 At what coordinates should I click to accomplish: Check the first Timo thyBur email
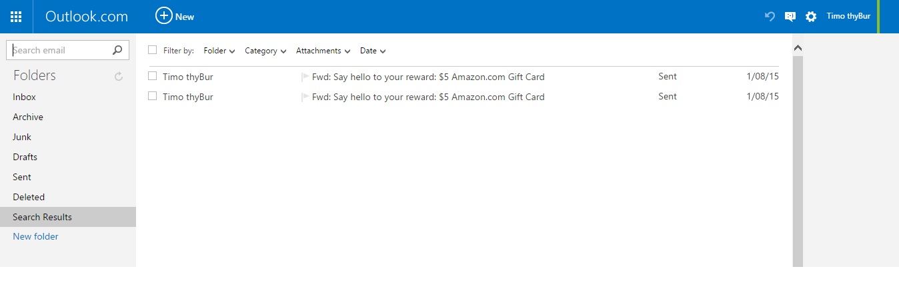click(x=153, y=77)
